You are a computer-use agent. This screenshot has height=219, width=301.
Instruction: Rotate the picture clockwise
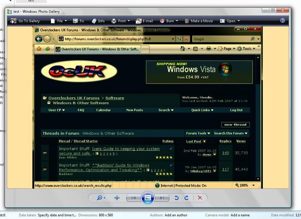[186, 198]
